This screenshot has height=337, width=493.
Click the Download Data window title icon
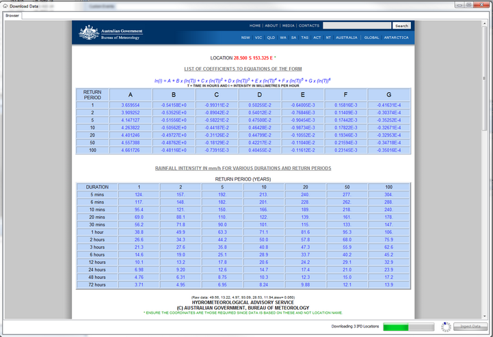point(5,5)
